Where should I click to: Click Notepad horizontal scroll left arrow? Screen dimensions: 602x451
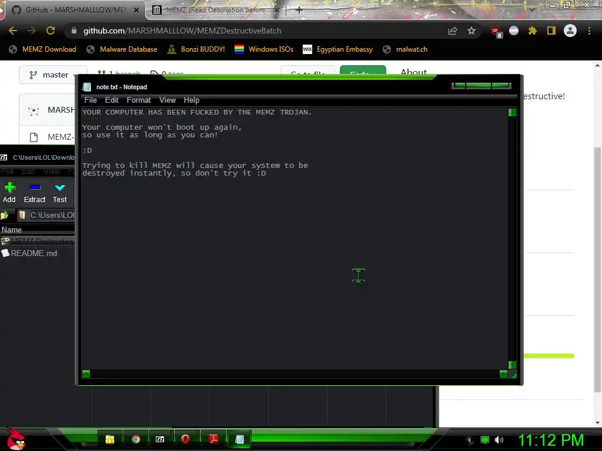(86, 373)
